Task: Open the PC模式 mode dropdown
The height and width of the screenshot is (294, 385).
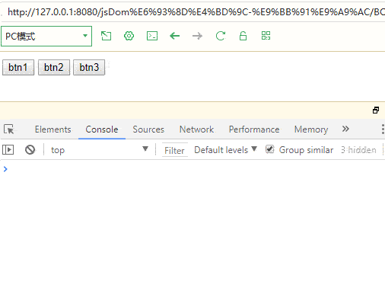Action: click(x=46, y=36)
